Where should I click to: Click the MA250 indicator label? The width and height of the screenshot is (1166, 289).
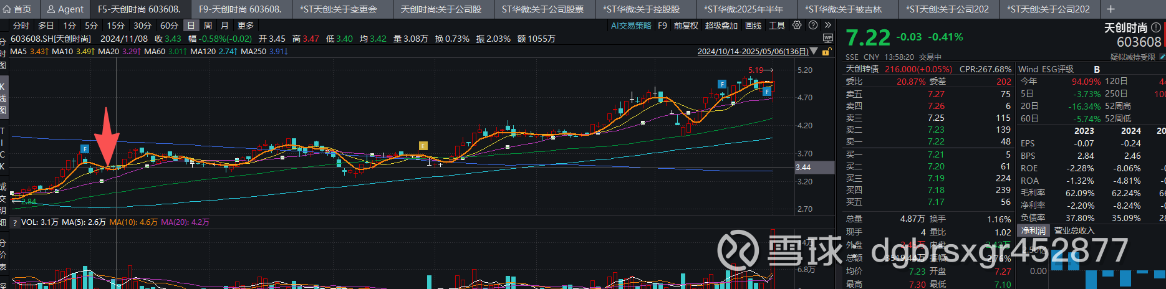tap(254, 51)
